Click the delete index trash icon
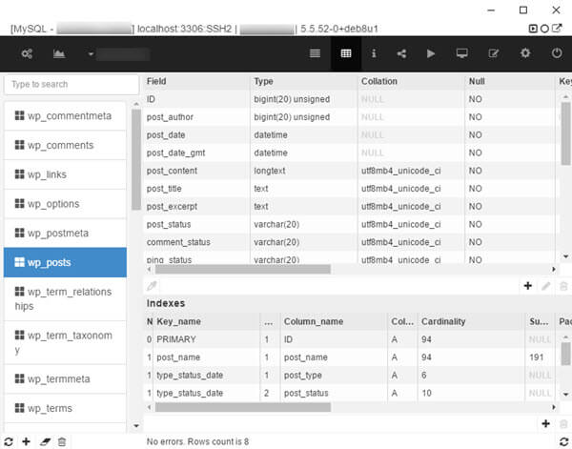Screen dimensions: 572x449 (x=563, y=424)
